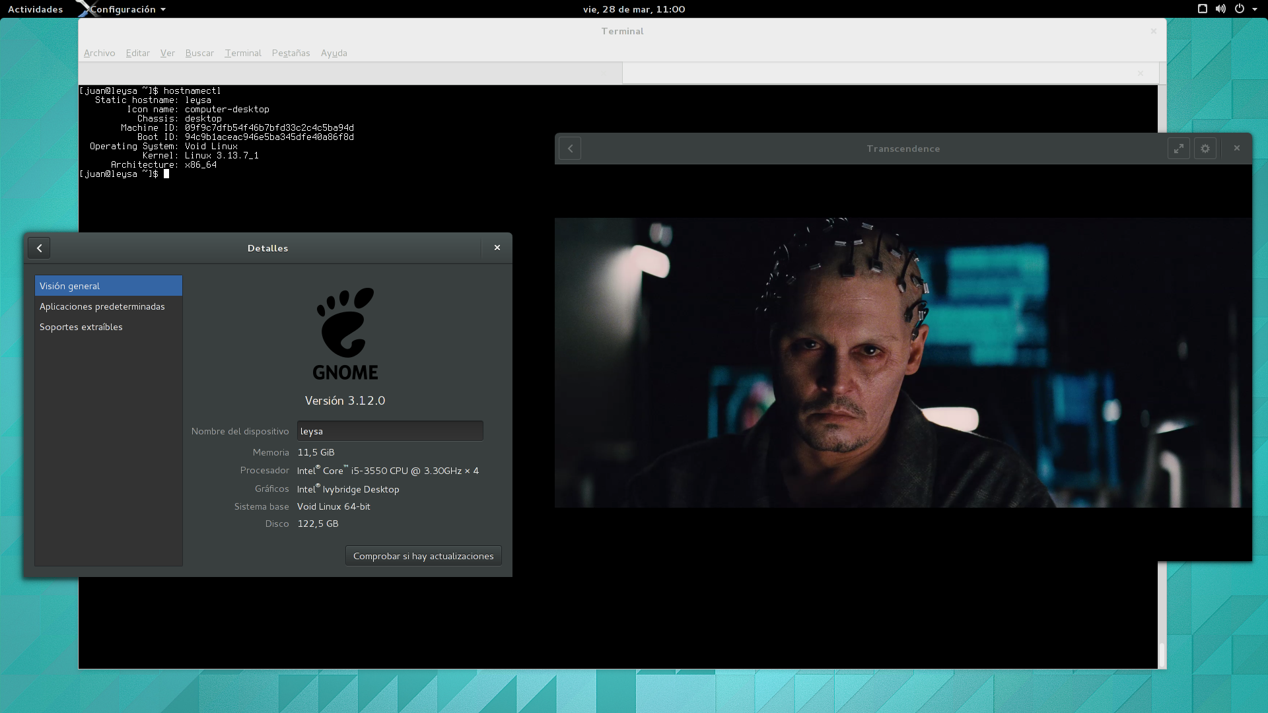Image resolution: width=1268 pixels, height=713 pixels.
Task: Open the date and time calendar dropdown
Action: [x=633, y=9]
